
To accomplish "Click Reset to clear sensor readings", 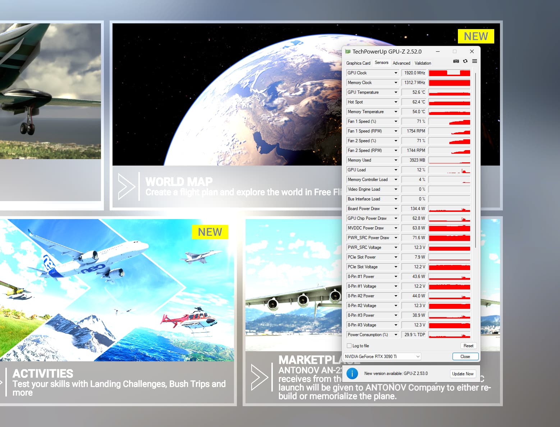I will tap(468, 345).
